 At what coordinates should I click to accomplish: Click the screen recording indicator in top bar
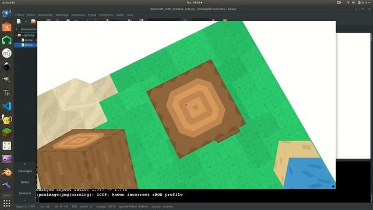(x=339, y=2)
